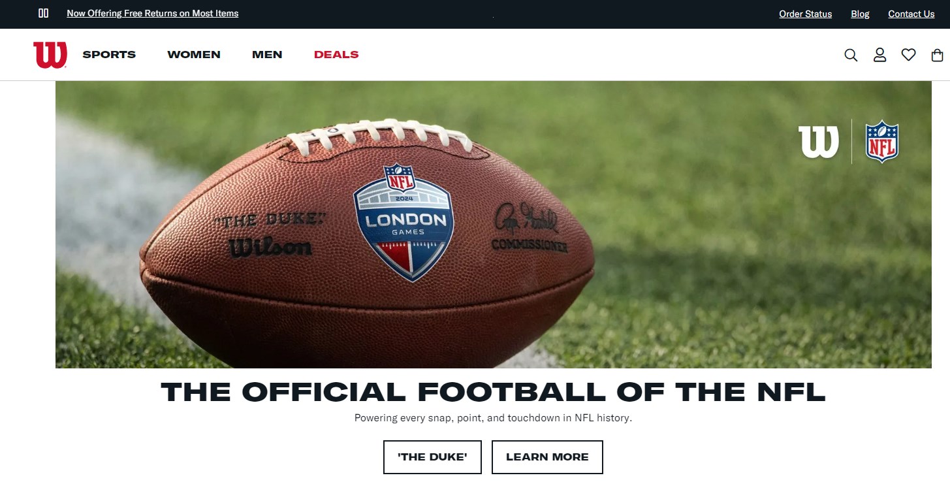Viewport: 950px width, 484px height.
Task: Expand the WOMEN navigation menu
Action: 194,55
